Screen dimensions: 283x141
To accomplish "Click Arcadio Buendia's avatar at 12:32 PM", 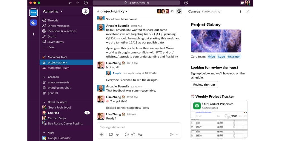I will click(x=101, y=88).
